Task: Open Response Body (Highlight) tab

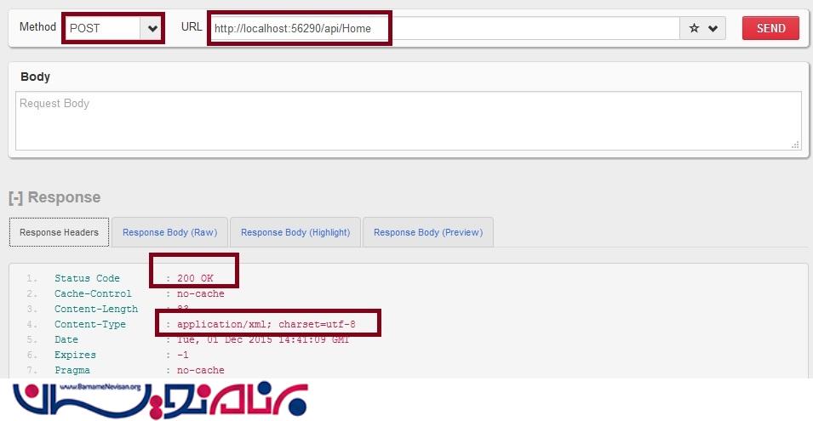Action: (295, 232)
